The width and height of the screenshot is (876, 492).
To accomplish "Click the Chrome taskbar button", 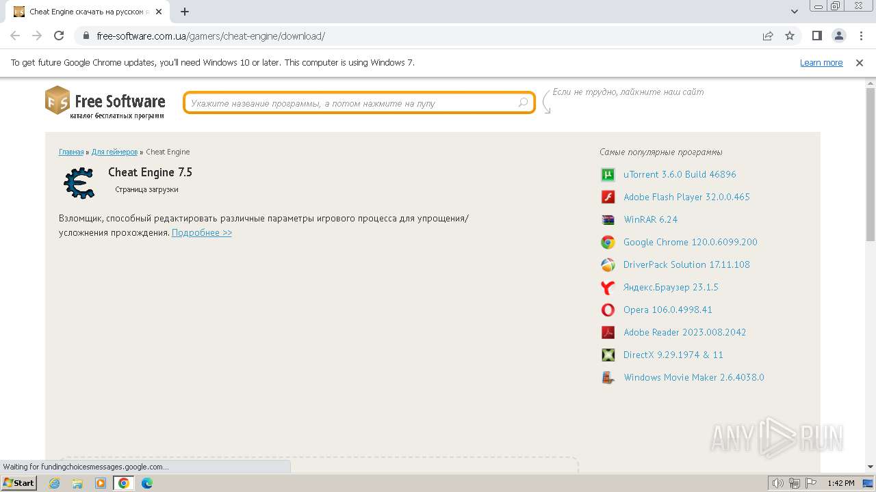I will tap(124, 483).
